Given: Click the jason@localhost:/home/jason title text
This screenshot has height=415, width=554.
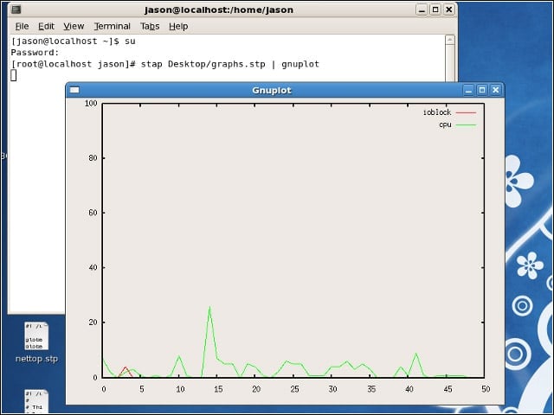Looking at the screenshot, I should pyautogui.click(x=219, y=10).
